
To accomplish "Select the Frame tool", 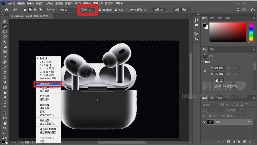I will [5, 52].
